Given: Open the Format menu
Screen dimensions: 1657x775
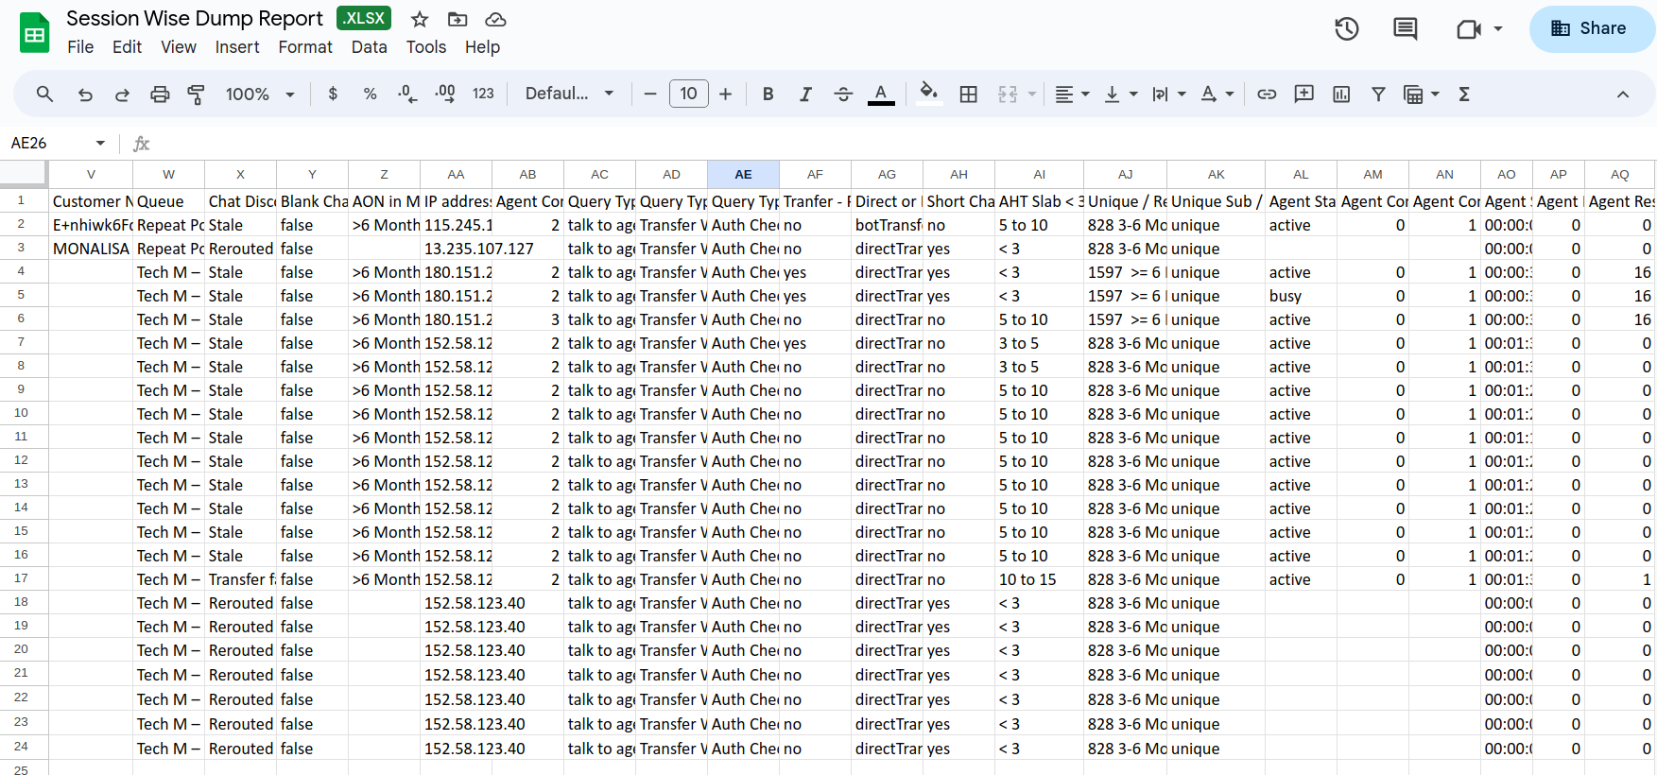Looking at the screenshot, I should [304, 47].
